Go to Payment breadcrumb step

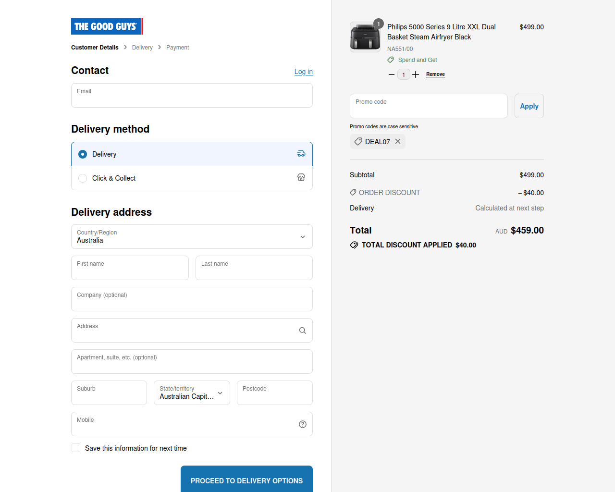[x=178, y=48]
